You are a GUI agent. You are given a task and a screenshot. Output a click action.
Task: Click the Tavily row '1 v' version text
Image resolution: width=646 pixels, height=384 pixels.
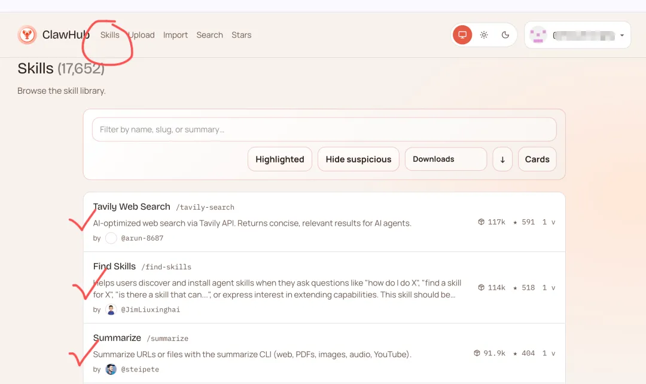549,222
